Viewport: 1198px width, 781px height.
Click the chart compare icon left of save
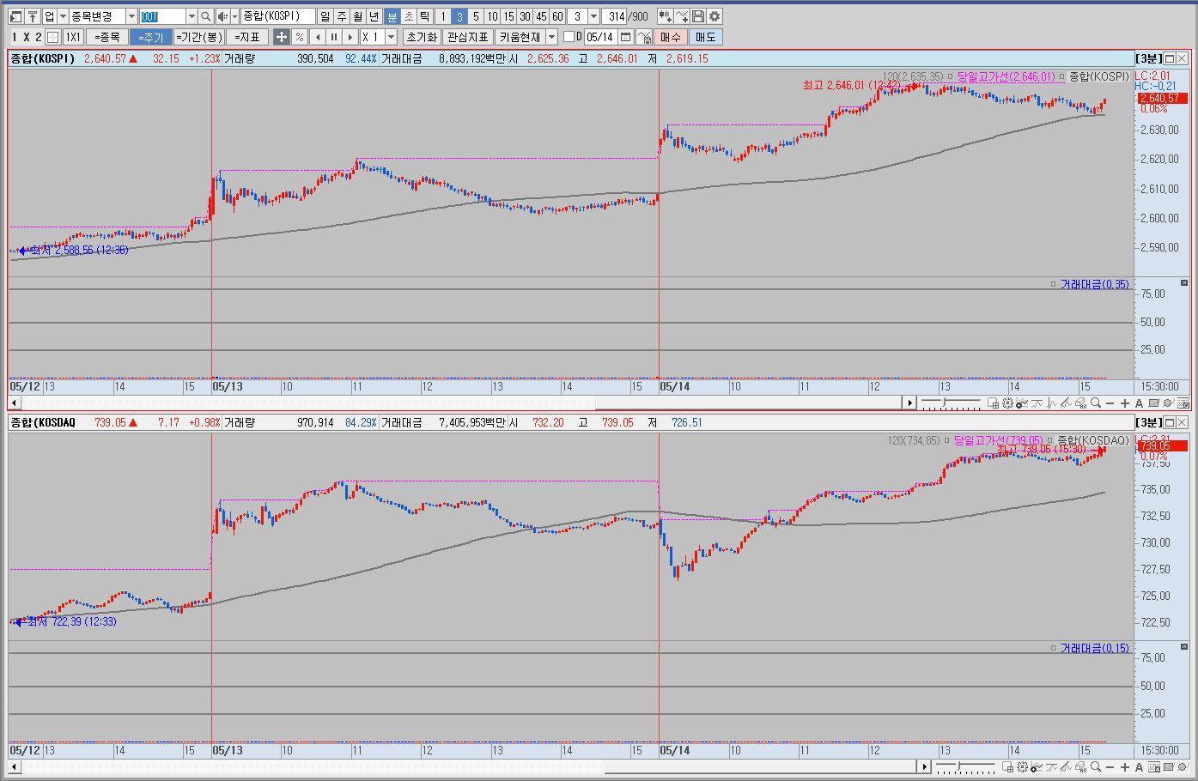682,16
